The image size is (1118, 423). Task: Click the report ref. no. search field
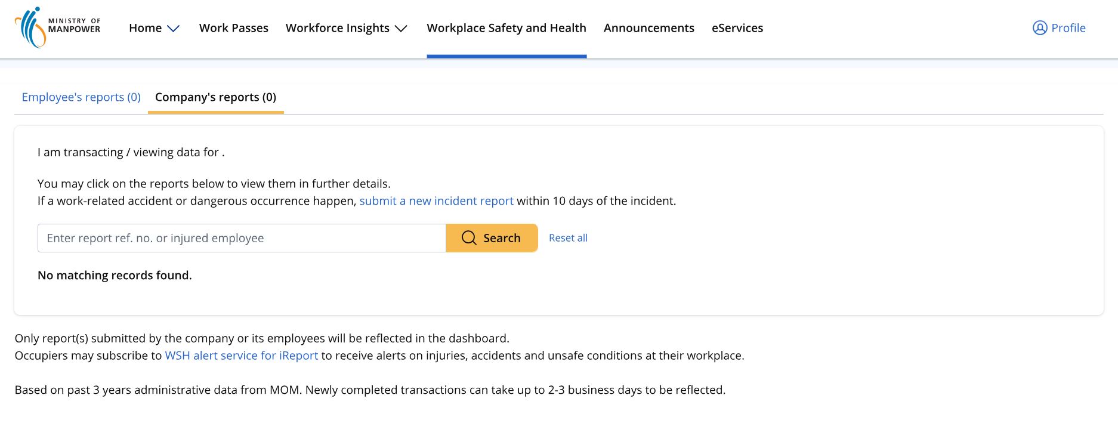242,238
